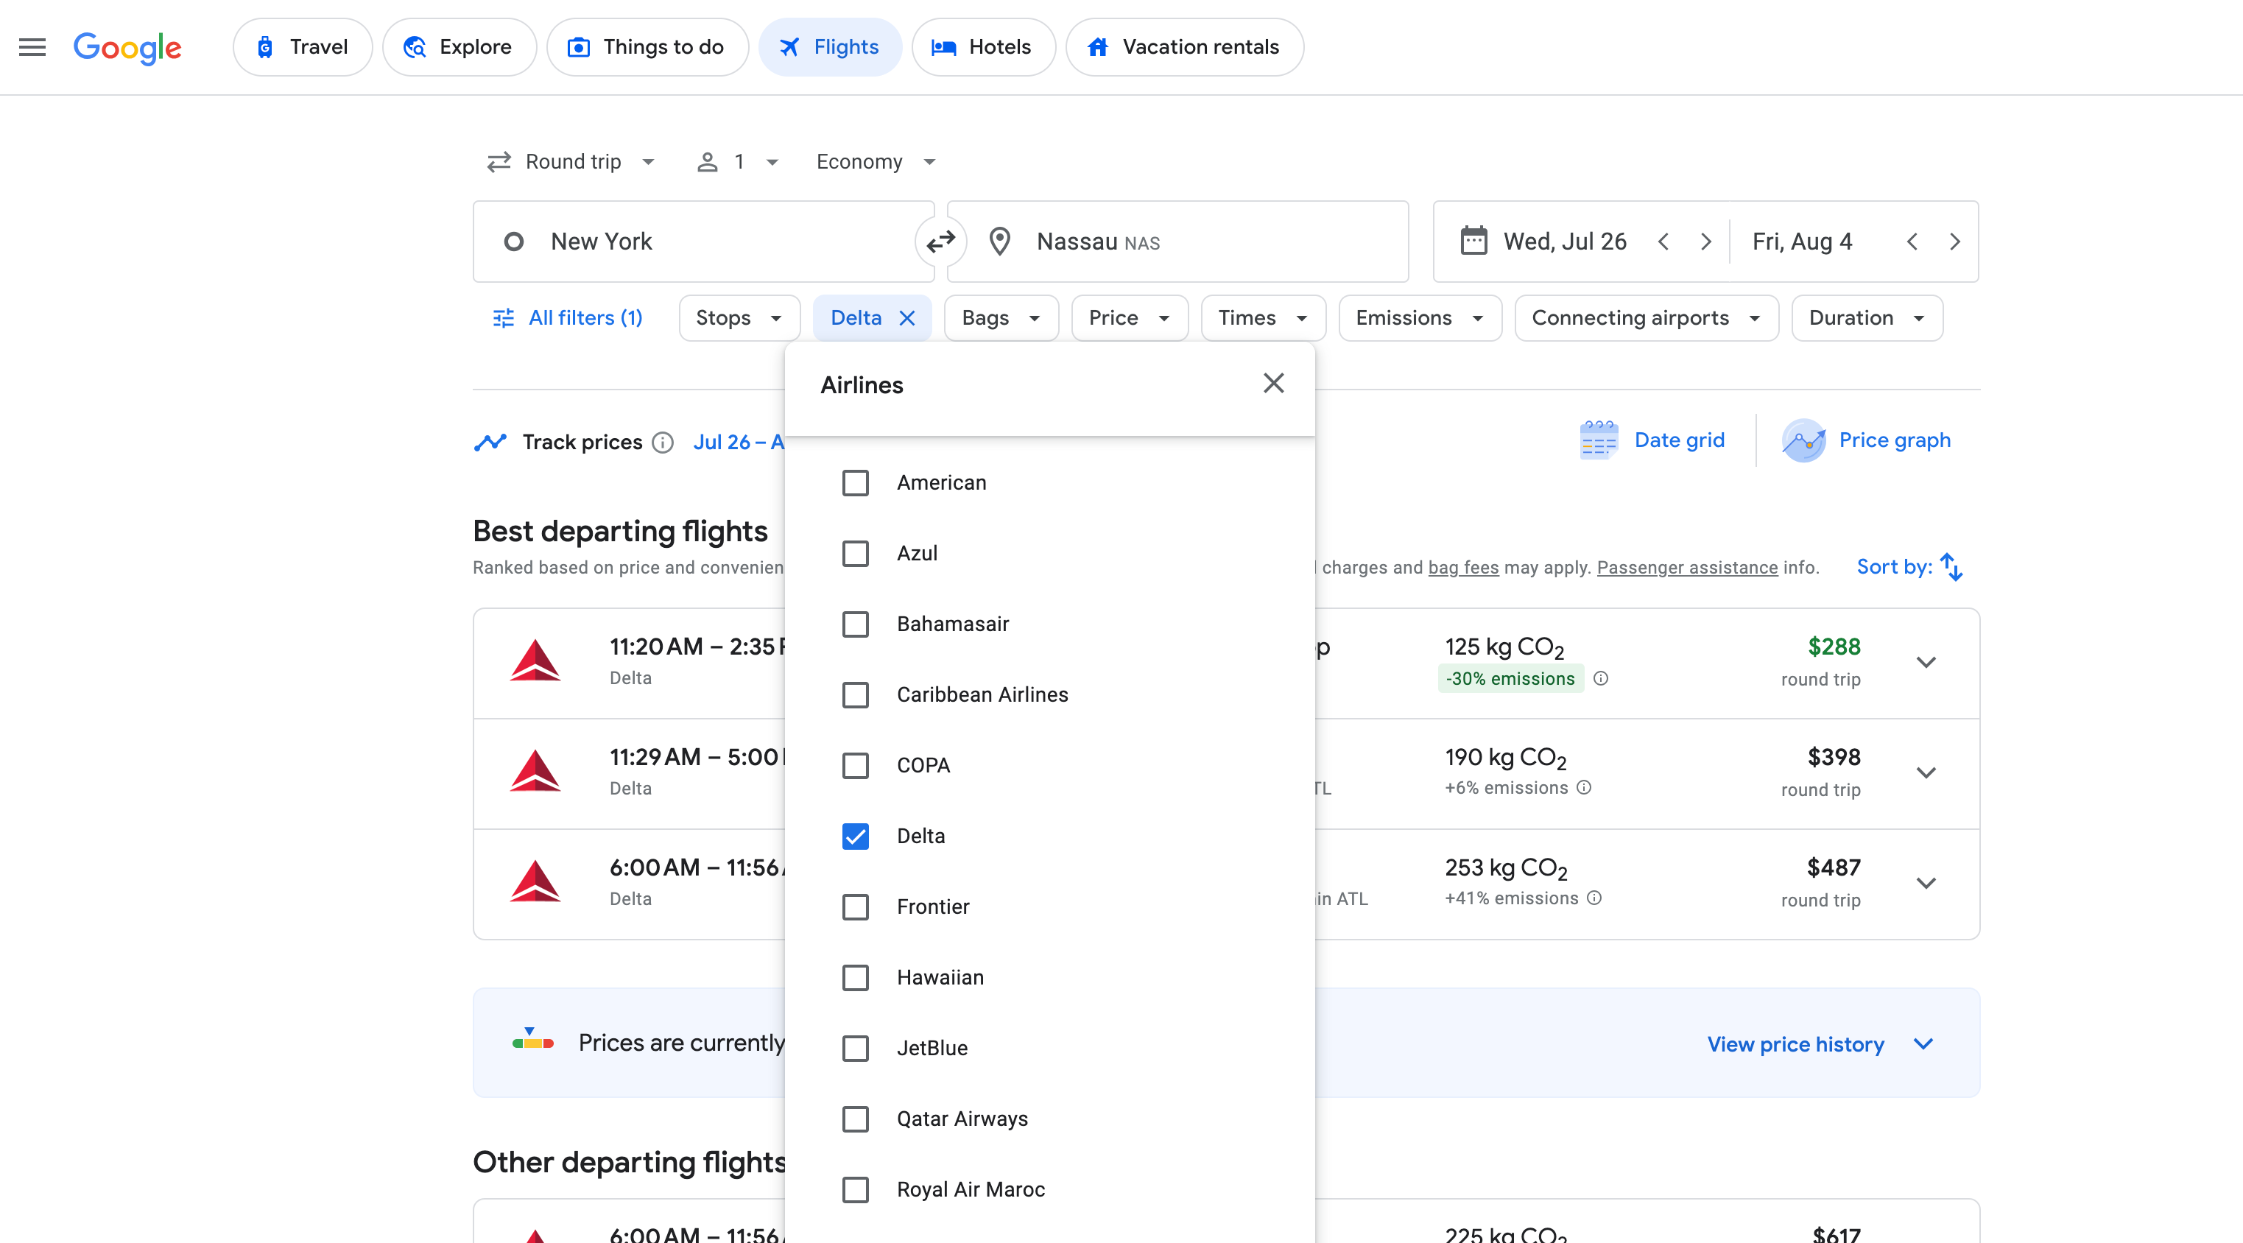Enable the American Airlines checkbox
The height and width of the screenshot is (1243, 2243).
point(855,482)
